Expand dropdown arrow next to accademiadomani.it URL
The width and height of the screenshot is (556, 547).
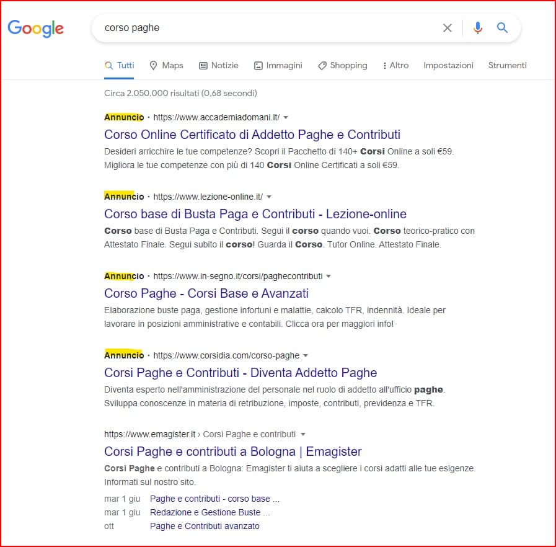click(286, 118)
